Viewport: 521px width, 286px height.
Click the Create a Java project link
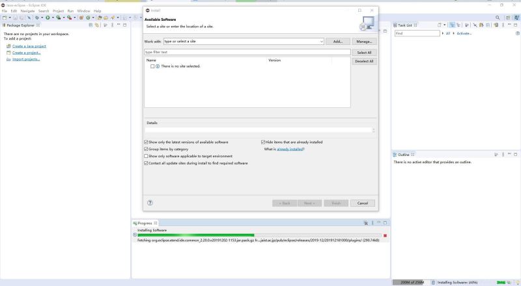[29, 46]
